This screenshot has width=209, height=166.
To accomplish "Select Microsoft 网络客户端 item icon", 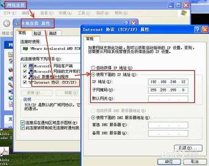I will pos(31,66).
